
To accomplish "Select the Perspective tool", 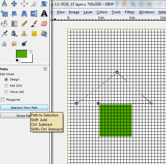I will (x=24, y=14).
